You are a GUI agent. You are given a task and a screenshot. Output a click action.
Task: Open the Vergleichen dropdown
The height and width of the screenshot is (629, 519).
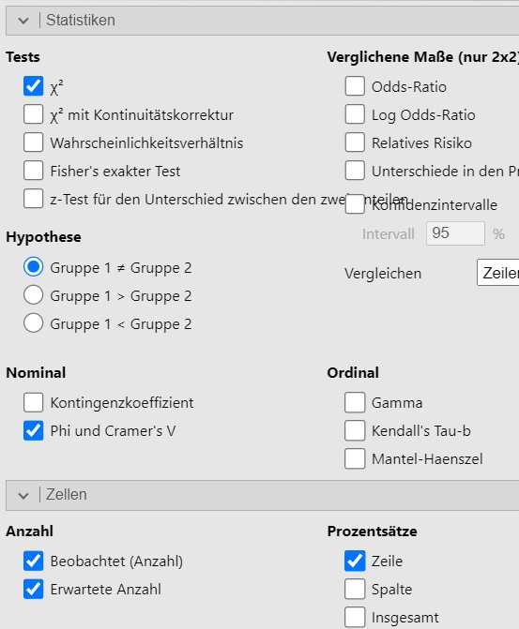pos(497,273)
